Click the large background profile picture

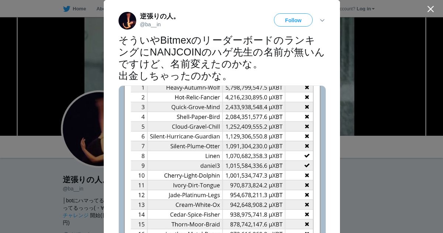[x=83, y=129]
